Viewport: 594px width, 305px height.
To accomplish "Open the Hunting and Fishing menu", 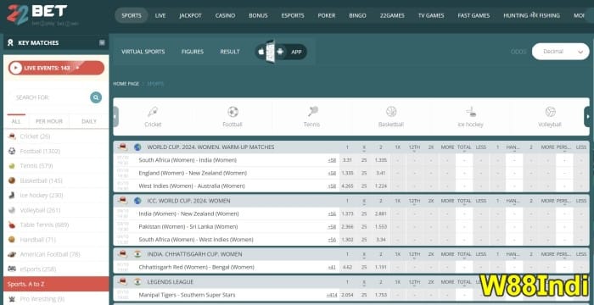I will [531, 15].
